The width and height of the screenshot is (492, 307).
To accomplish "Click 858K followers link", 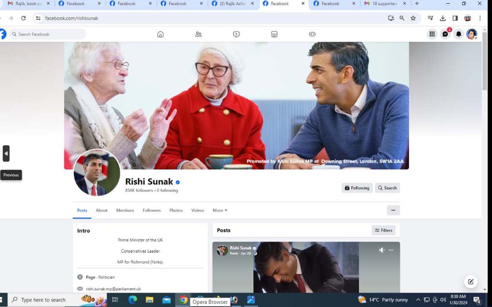I will pyautogui.click(x=139, y=190).
